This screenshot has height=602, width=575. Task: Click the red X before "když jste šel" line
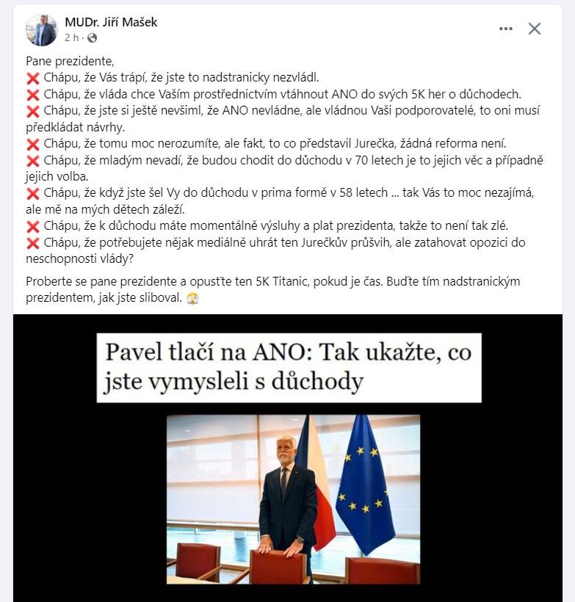[33, 194]
